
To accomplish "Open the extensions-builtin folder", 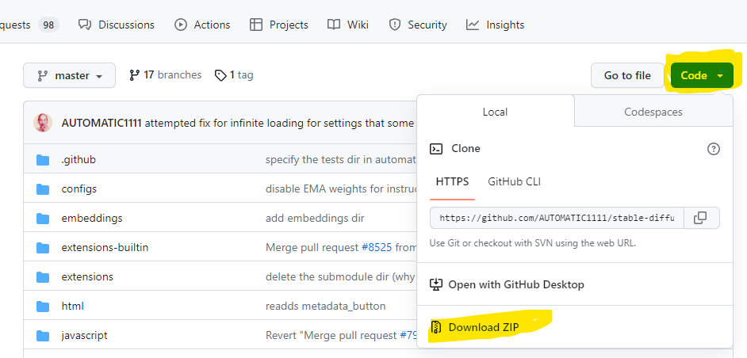I will click(105, 248).
